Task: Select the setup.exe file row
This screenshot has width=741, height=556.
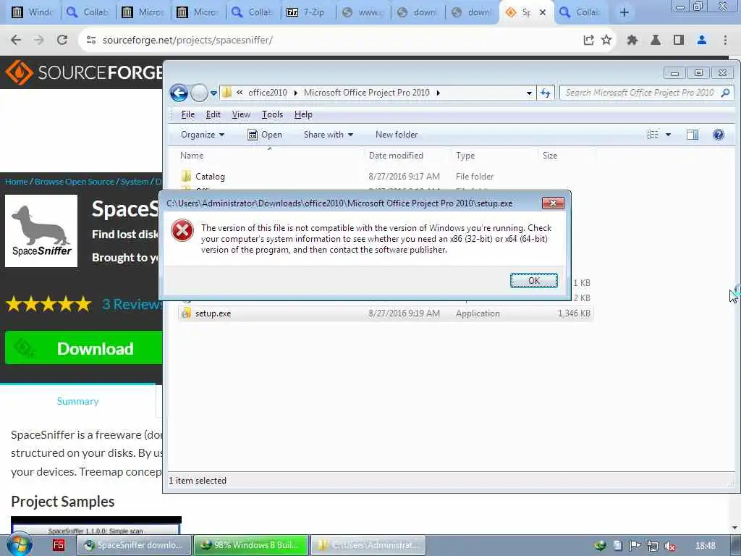Action: click(385, 313)
